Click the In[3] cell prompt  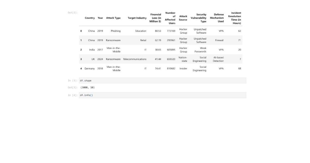point(73,81)
